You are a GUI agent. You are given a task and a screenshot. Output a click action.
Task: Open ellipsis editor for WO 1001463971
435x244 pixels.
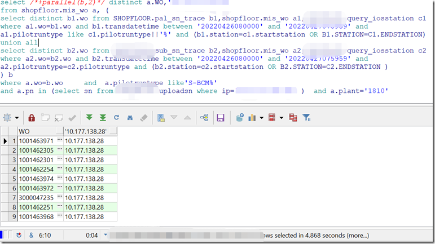coord(60,140)
